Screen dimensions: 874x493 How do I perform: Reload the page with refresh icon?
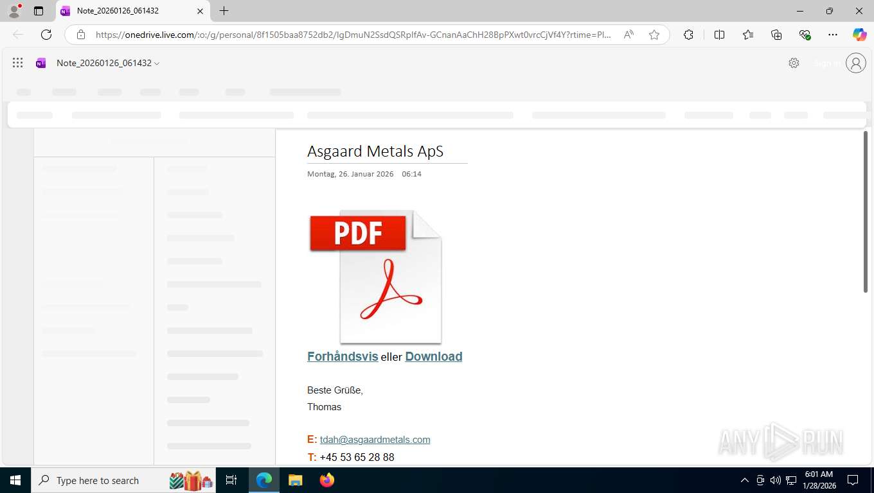(x=46, y=35)
